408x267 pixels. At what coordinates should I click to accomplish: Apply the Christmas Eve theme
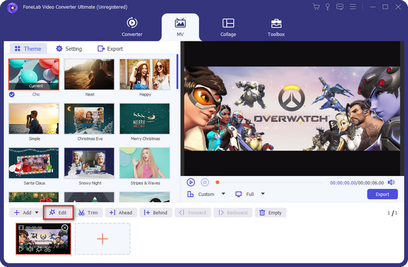click(89, 119)
